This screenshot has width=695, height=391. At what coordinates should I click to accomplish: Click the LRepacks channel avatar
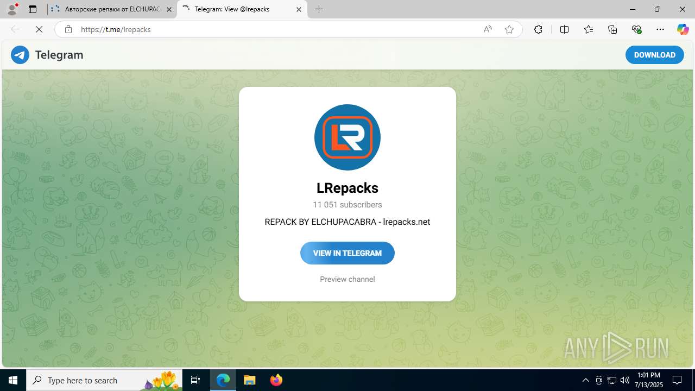click(347, 137)
